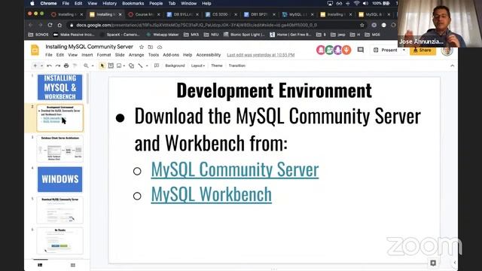Viewport: 482px width, 271px height.
Task: Open the Add-ons menu
Action: tap(171, 55)
